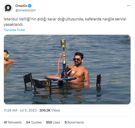The width and height of the screenshot is (135, 128).
Task: Click the Translate Tweet link
Action: click(14, 30)
